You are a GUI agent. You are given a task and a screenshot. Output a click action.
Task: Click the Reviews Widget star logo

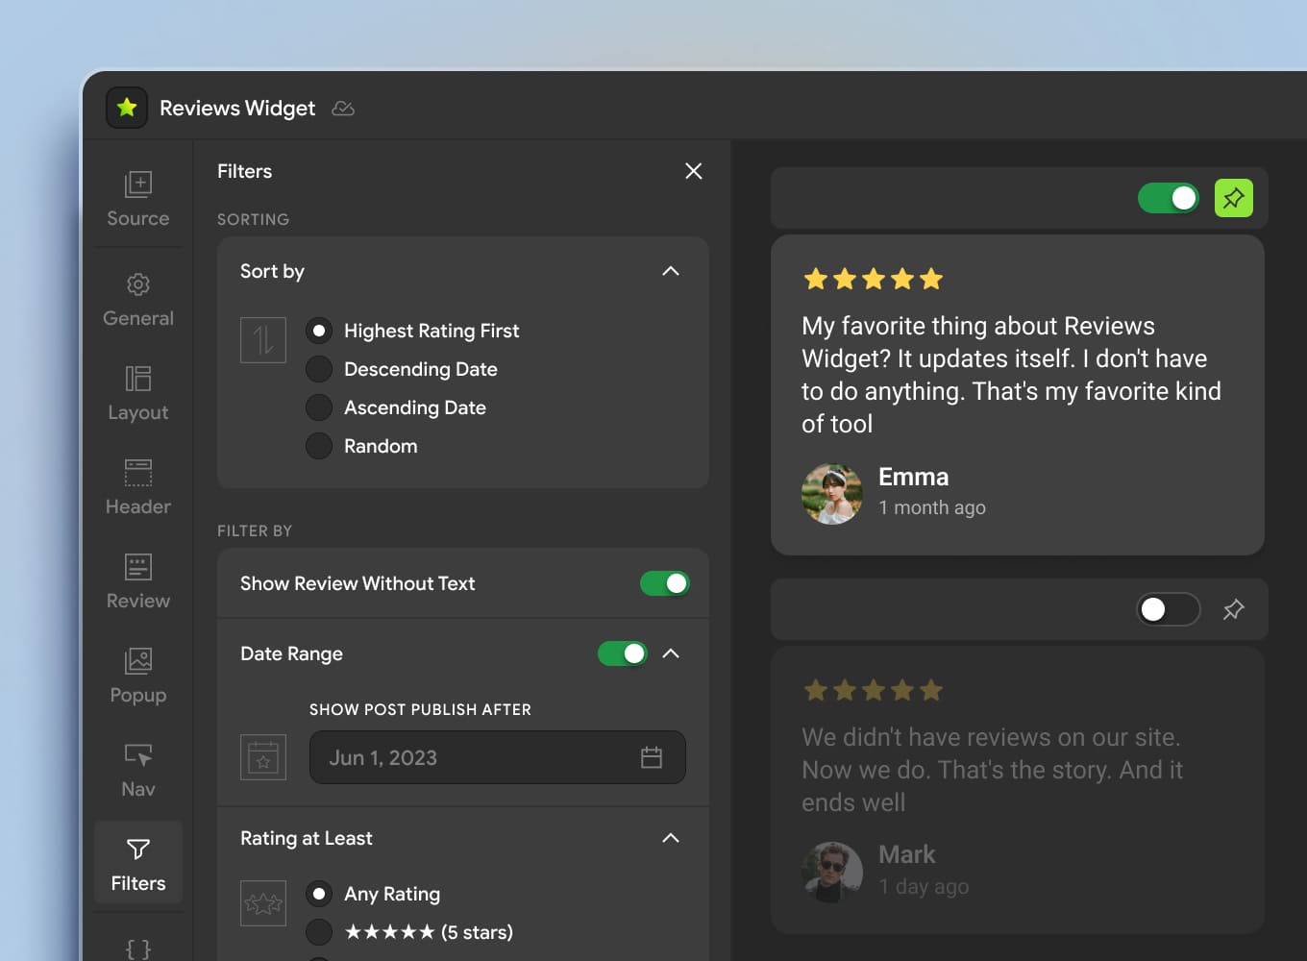pyautogui.click(x=127, y=108)
